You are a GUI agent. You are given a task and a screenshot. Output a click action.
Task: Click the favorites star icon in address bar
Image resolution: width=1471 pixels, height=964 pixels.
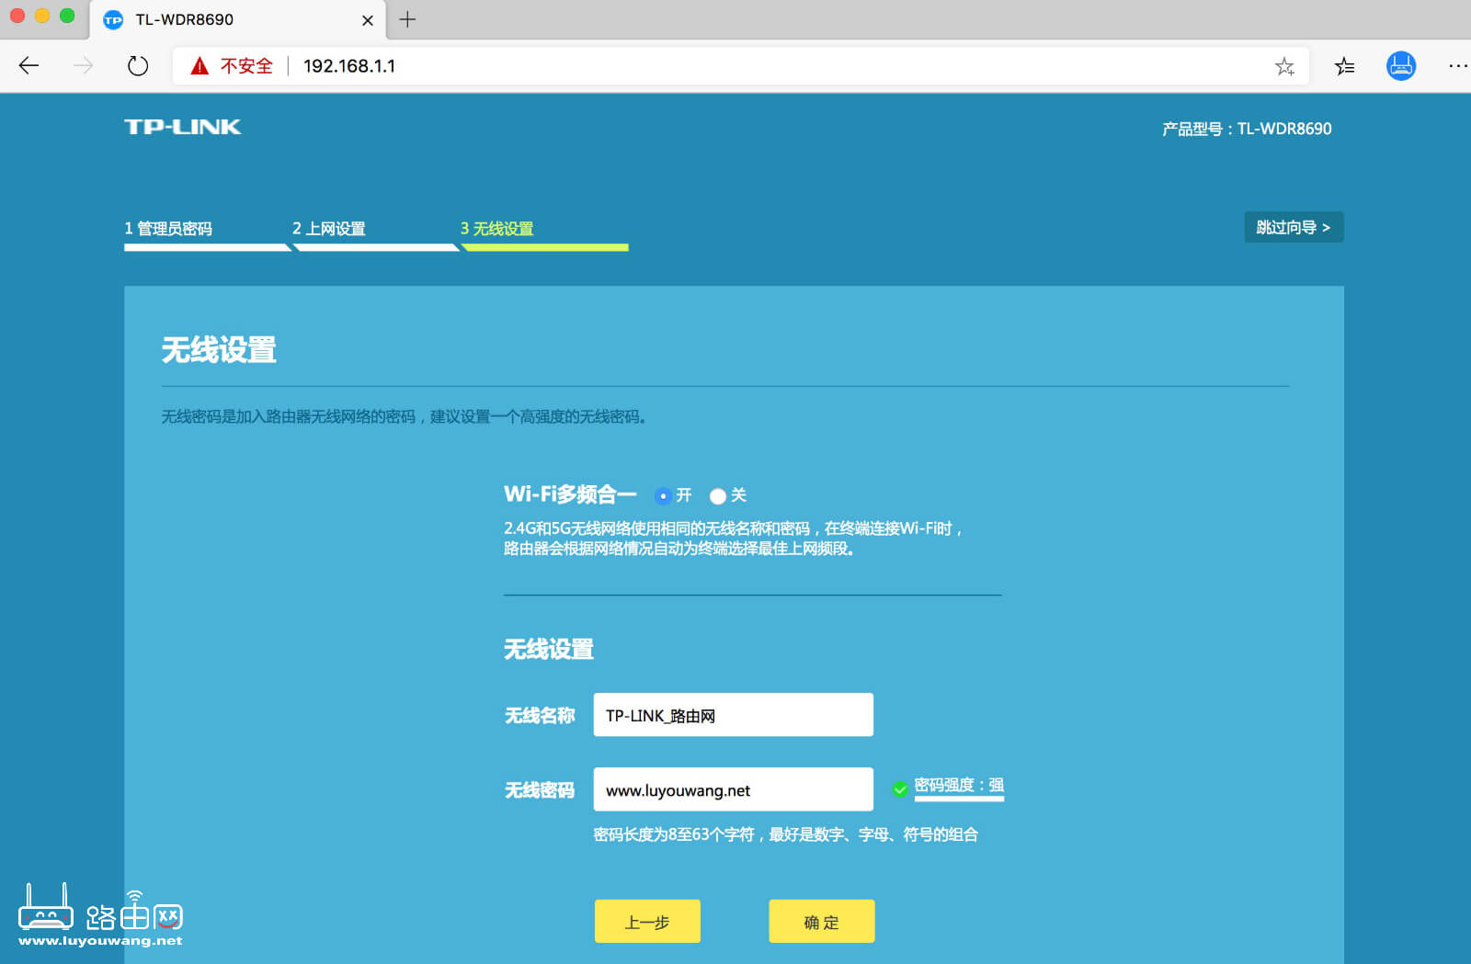(1284, 65)
